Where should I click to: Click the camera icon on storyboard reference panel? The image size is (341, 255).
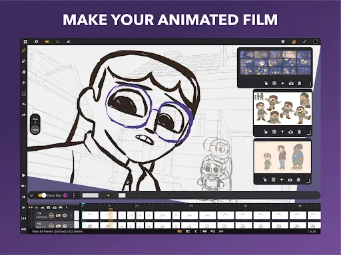tap(291, 84)
